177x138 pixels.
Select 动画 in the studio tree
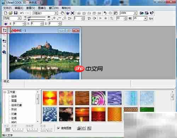point(14,118)
